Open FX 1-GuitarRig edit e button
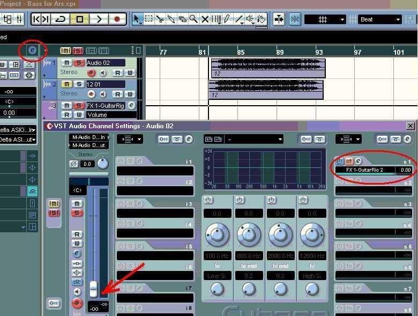This screenshot has height=316, width=418. (x=131, y=105)
